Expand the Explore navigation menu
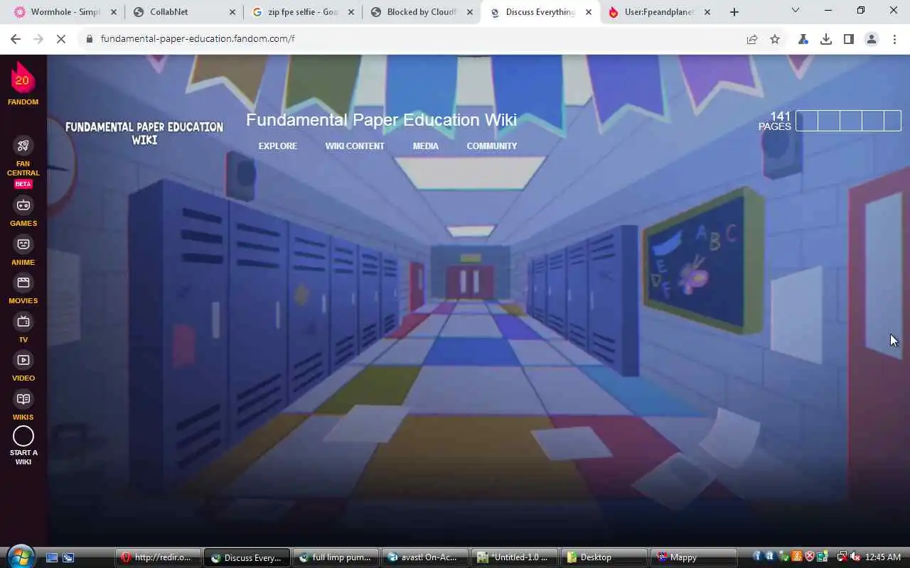This screenshot has height=568, width=910. point(278,146)
